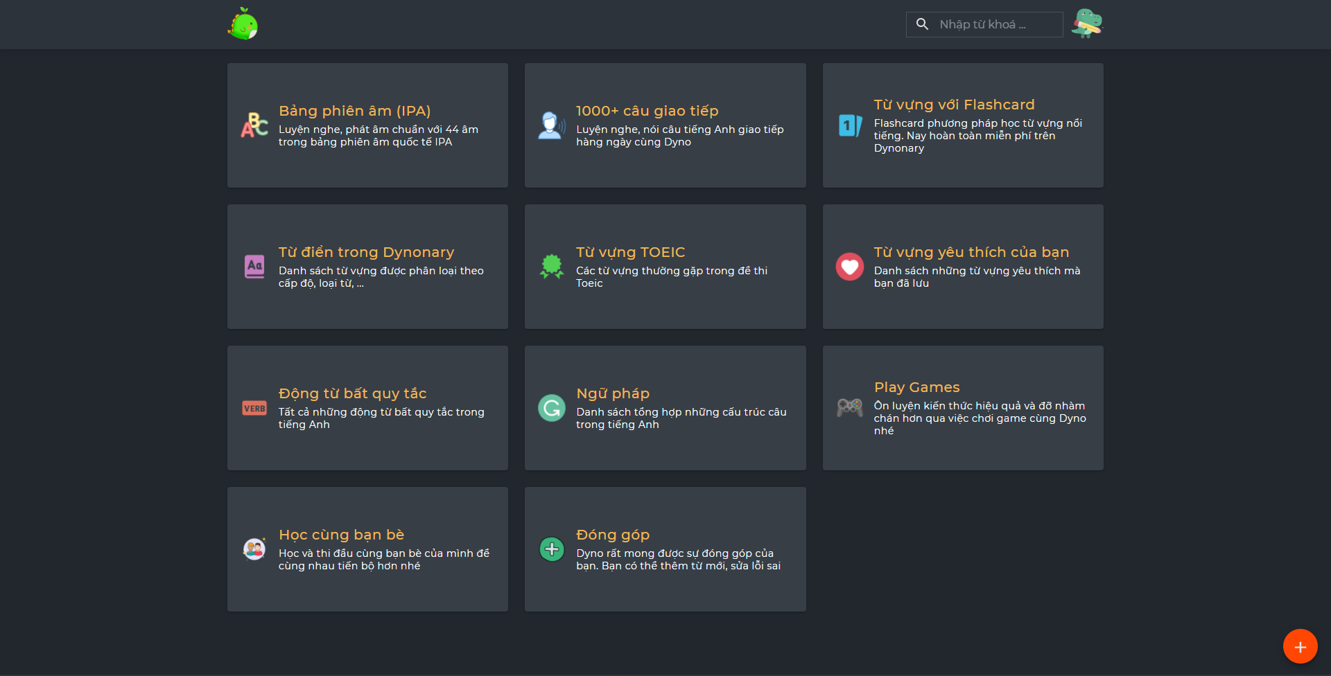Click the speaking person icon for 1000+ sentences

pos(552,125)
